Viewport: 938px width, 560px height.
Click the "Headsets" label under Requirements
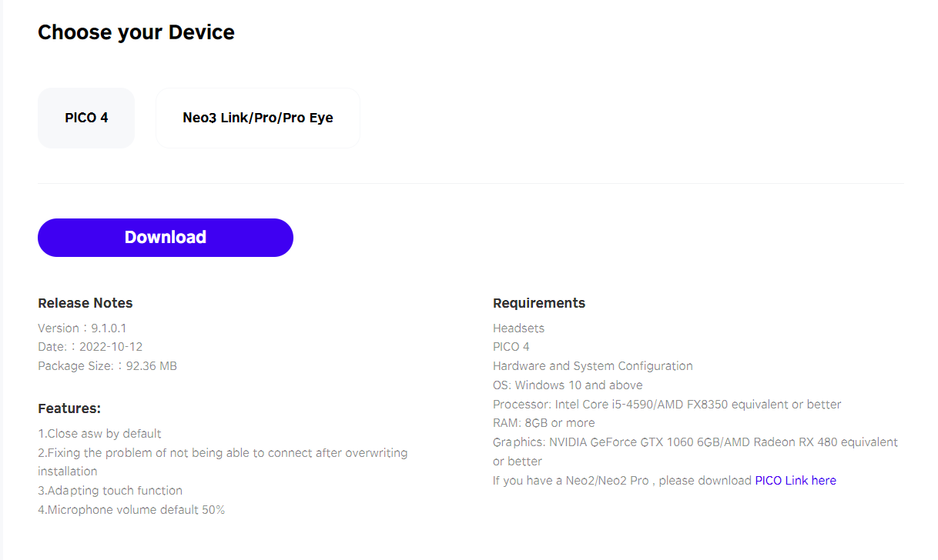[x=518, y=328]
